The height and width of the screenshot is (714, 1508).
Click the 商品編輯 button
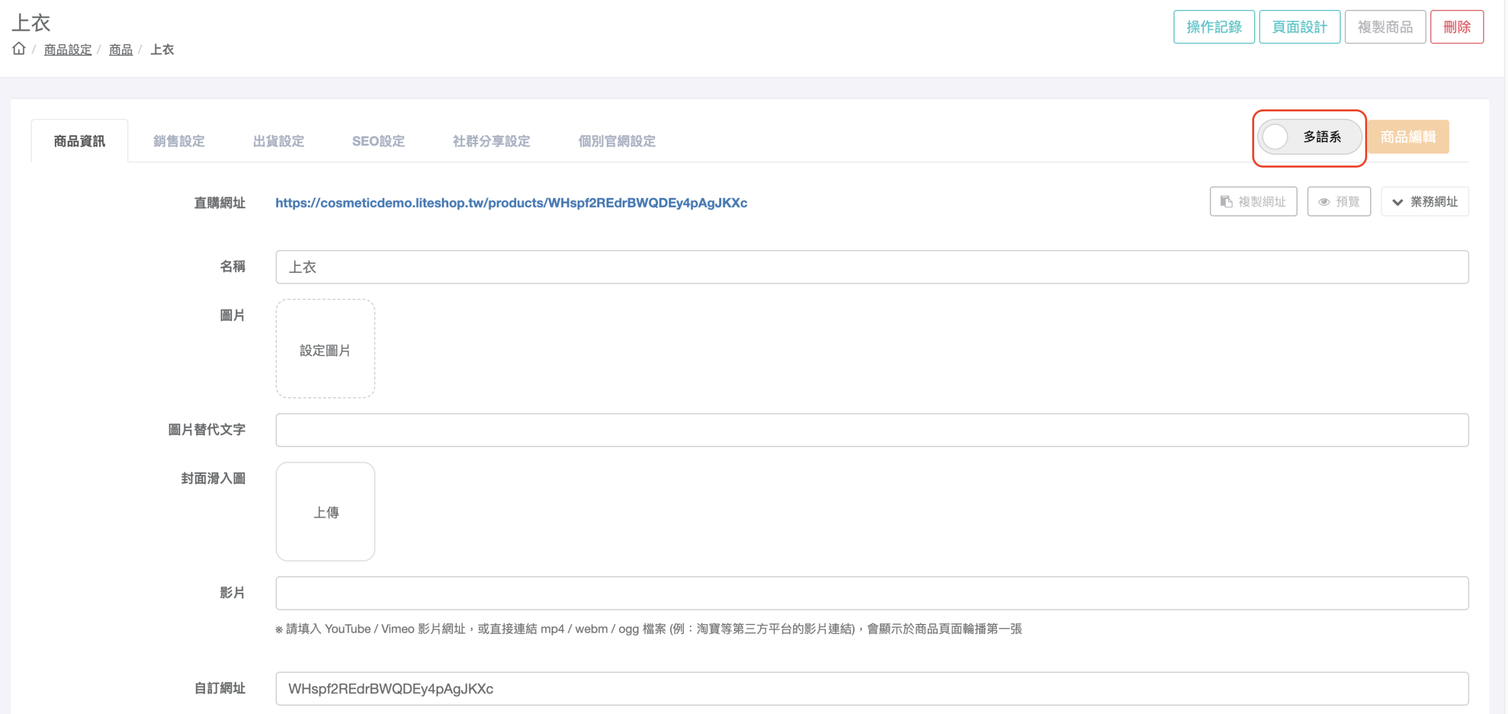(x=1408, y=137)
